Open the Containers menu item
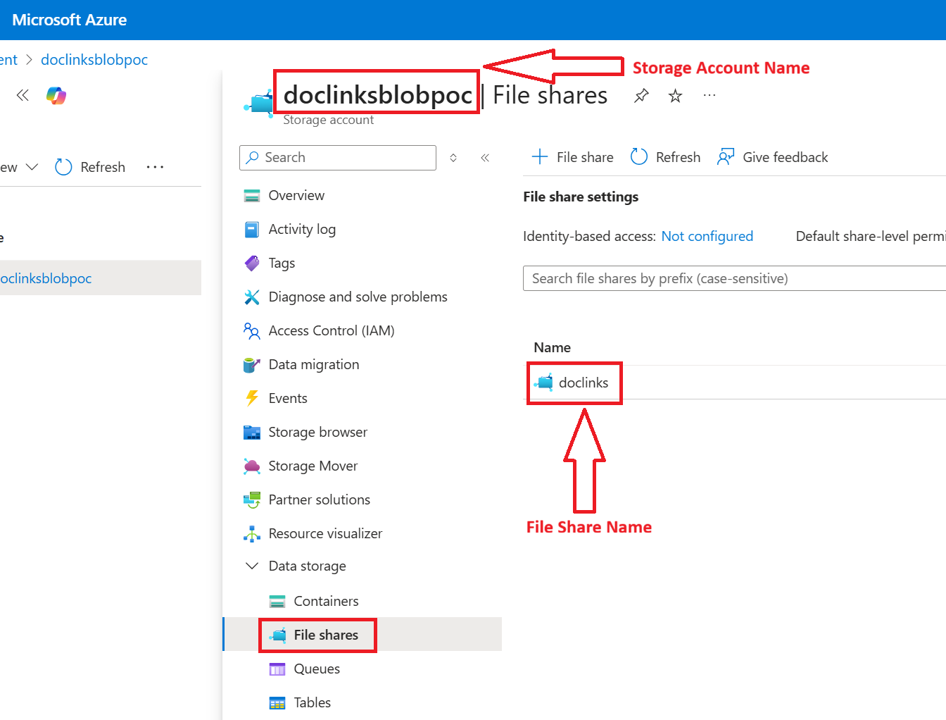The width and height of the screenshot is (946, 720). pyautogui.click(x=326, y=601)
